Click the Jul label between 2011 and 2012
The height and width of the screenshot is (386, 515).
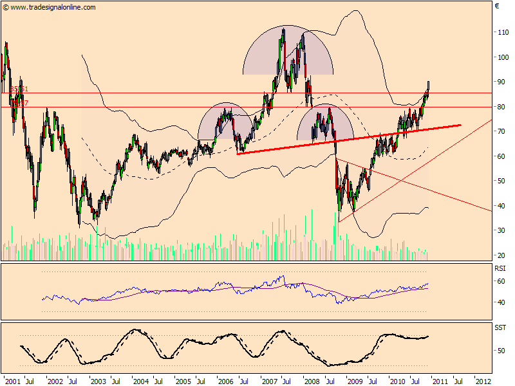[458, 381]
